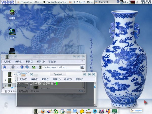This screenshot has width=152, height=114.
Task: Open the green home folder dock icon
Action: [x=56, y=111]
